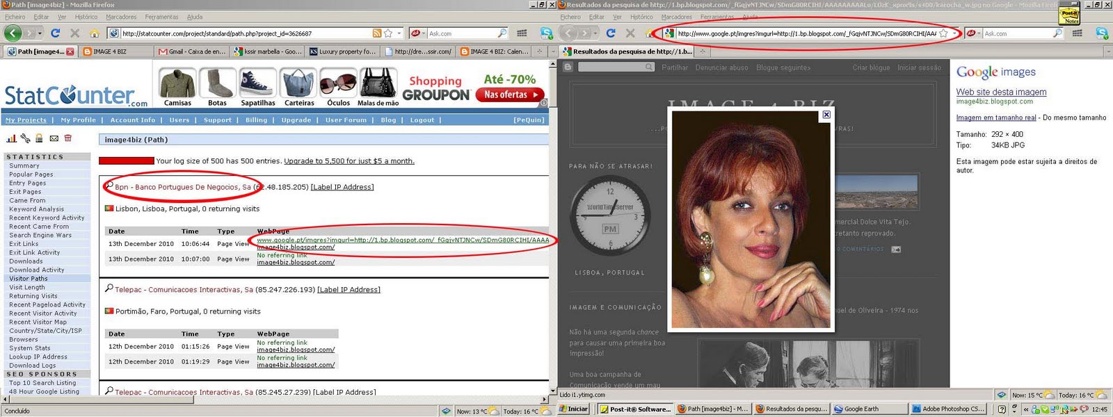The width and height of the screenshot is (1113, 417).
Task: Expand hidden system tray icons chevron
Action: click(x=1025, y=409)
